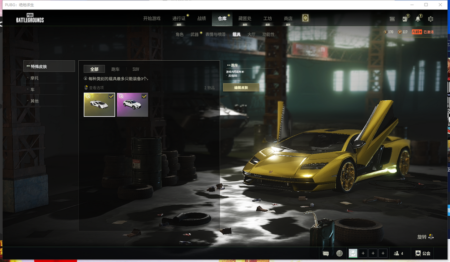The width and height of the screenshot is (450, 262).
Task: Open the news icon in top bar
Action: coord(405,19)
